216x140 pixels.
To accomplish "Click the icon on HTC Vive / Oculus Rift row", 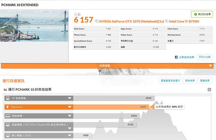I will [7, 124].
